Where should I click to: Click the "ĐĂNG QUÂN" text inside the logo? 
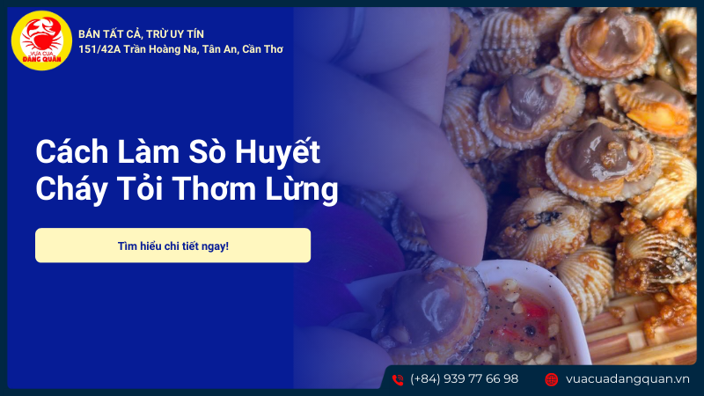pos(41,59)
